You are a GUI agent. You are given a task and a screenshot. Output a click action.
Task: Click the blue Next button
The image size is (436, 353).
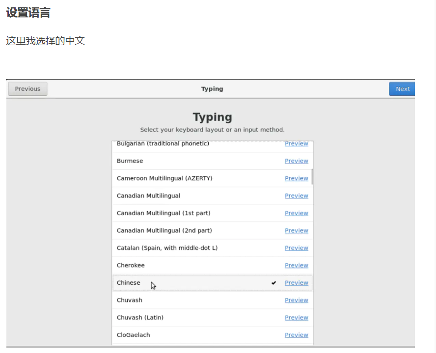(x=402, y=89)
